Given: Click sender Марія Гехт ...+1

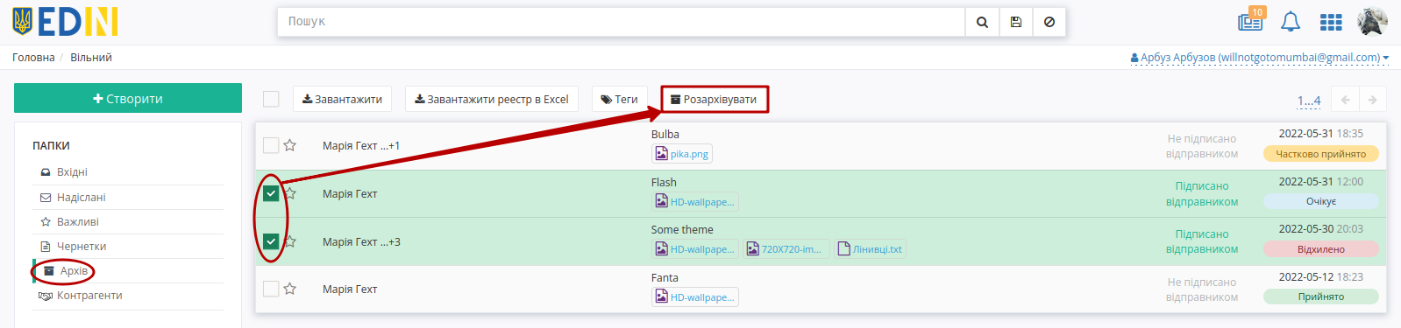Looking at the screenshot, I should pyautogui.click(x=361, y=146).
